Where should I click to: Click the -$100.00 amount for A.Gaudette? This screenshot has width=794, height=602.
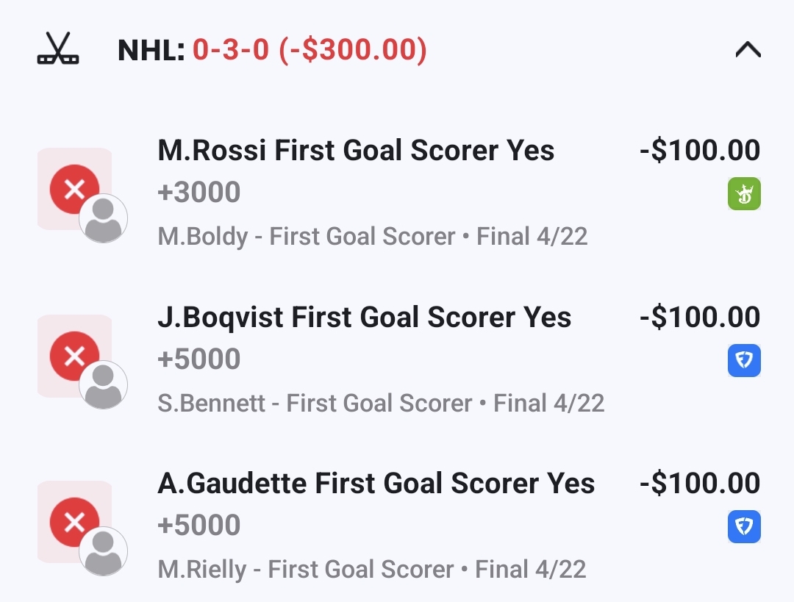[x=699, y=484]
